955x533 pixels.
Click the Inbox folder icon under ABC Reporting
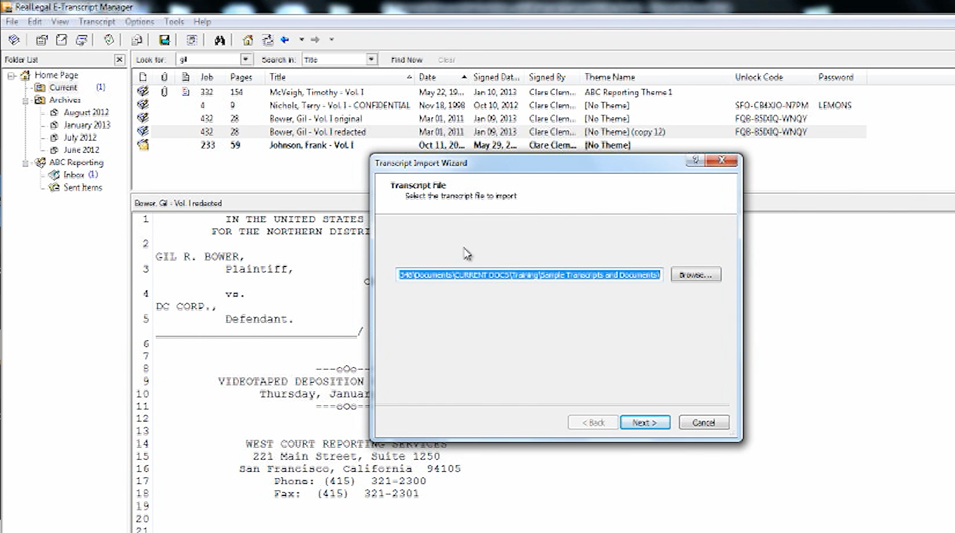[x=54, y=175]
